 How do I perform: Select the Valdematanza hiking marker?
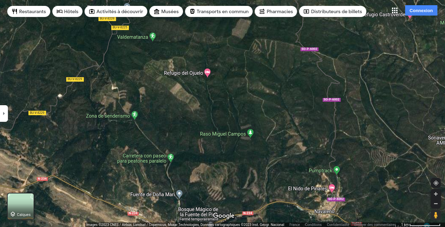tap(152, 36)
